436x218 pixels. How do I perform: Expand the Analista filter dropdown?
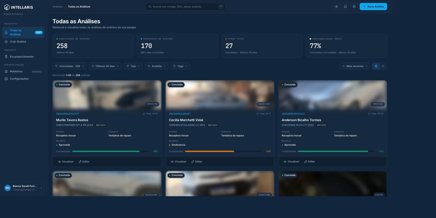pos(157,66)
